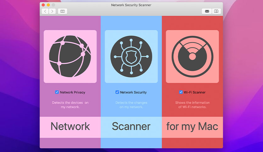The width and height of the screenshot is (263, 152).
Task: Click 'Detects the changes on my network' text
Action: 131,105
